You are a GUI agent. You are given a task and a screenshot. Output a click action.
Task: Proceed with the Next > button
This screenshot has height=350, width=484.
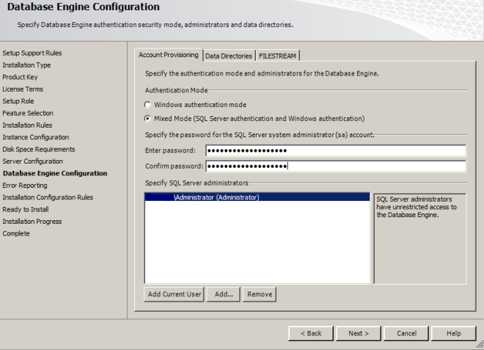[x=359, y=333]
